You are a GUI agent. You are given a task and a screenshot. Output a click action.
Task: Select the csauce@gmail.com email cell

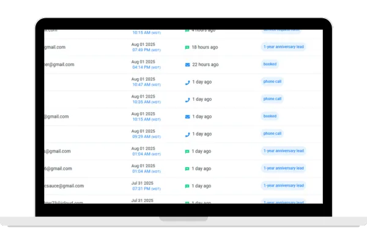pyautogui.click(x=64, y=186)
